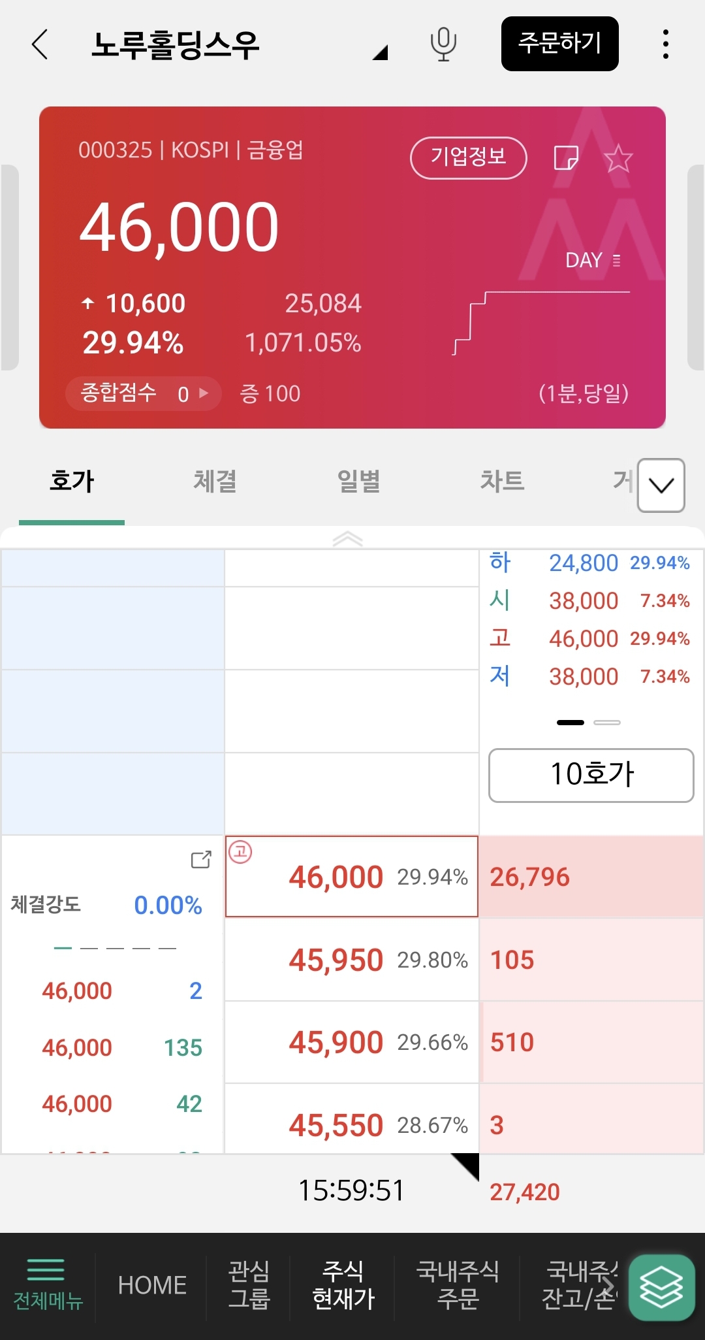Switch to the 차트 tab
705x1340 pixels.
click(502, 482)
